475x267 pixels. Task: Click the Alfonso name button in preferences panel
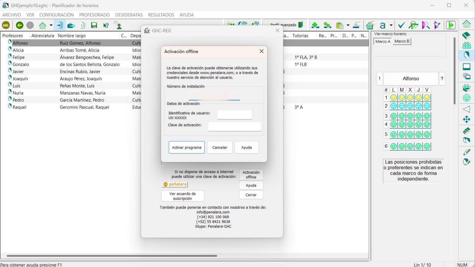(411, 79)
